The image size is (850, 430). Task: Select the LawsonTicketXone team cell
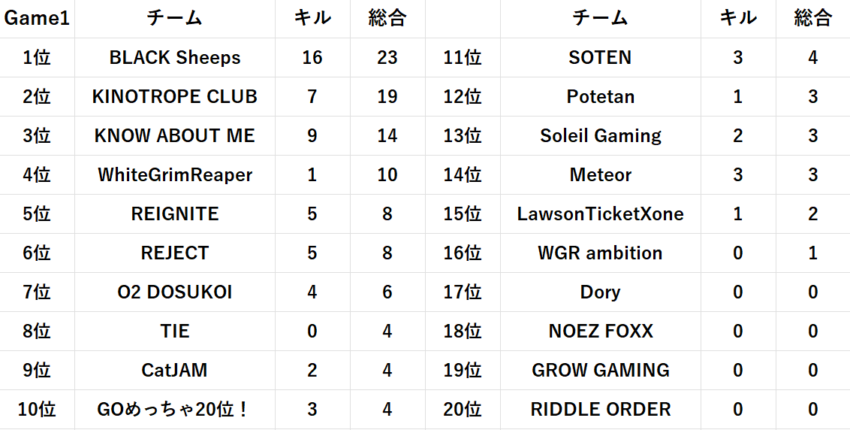[x=600, y=214]
